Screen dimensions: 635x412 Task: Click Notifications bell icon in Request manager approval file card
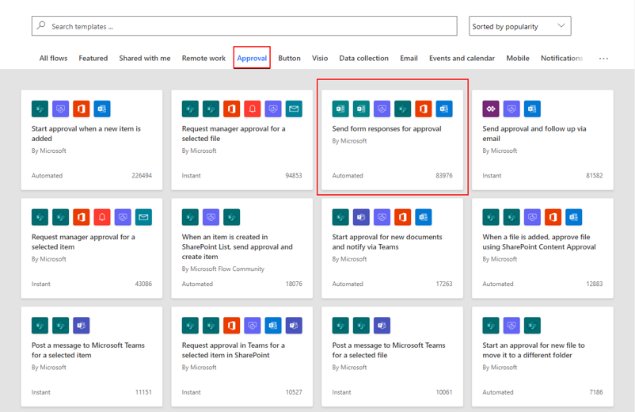coord(253,109)
